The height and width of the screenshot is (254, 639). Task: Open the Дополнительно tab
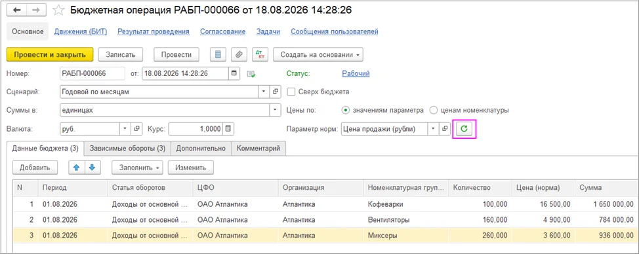[201, 149]
